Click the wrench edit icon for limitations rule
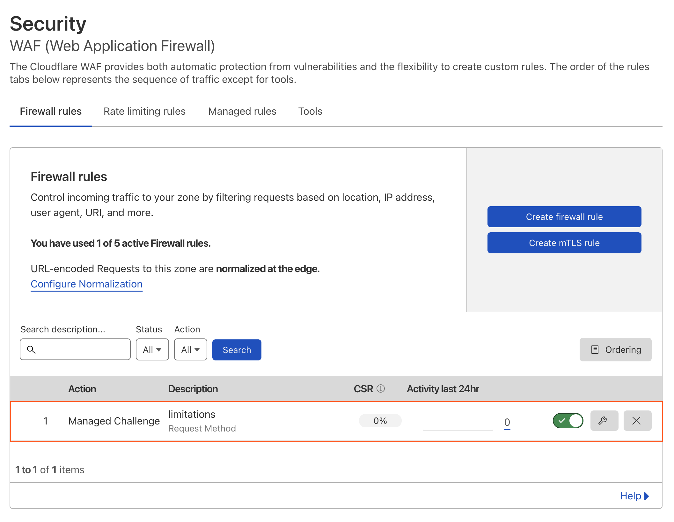 604,421
